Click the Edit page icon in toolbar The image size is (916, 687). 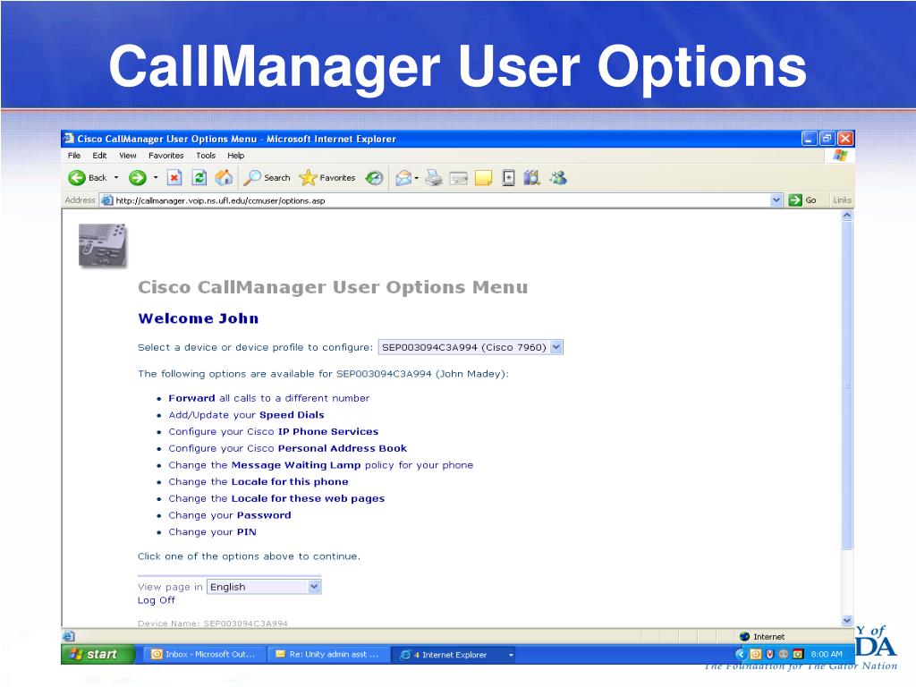(459, 178)
